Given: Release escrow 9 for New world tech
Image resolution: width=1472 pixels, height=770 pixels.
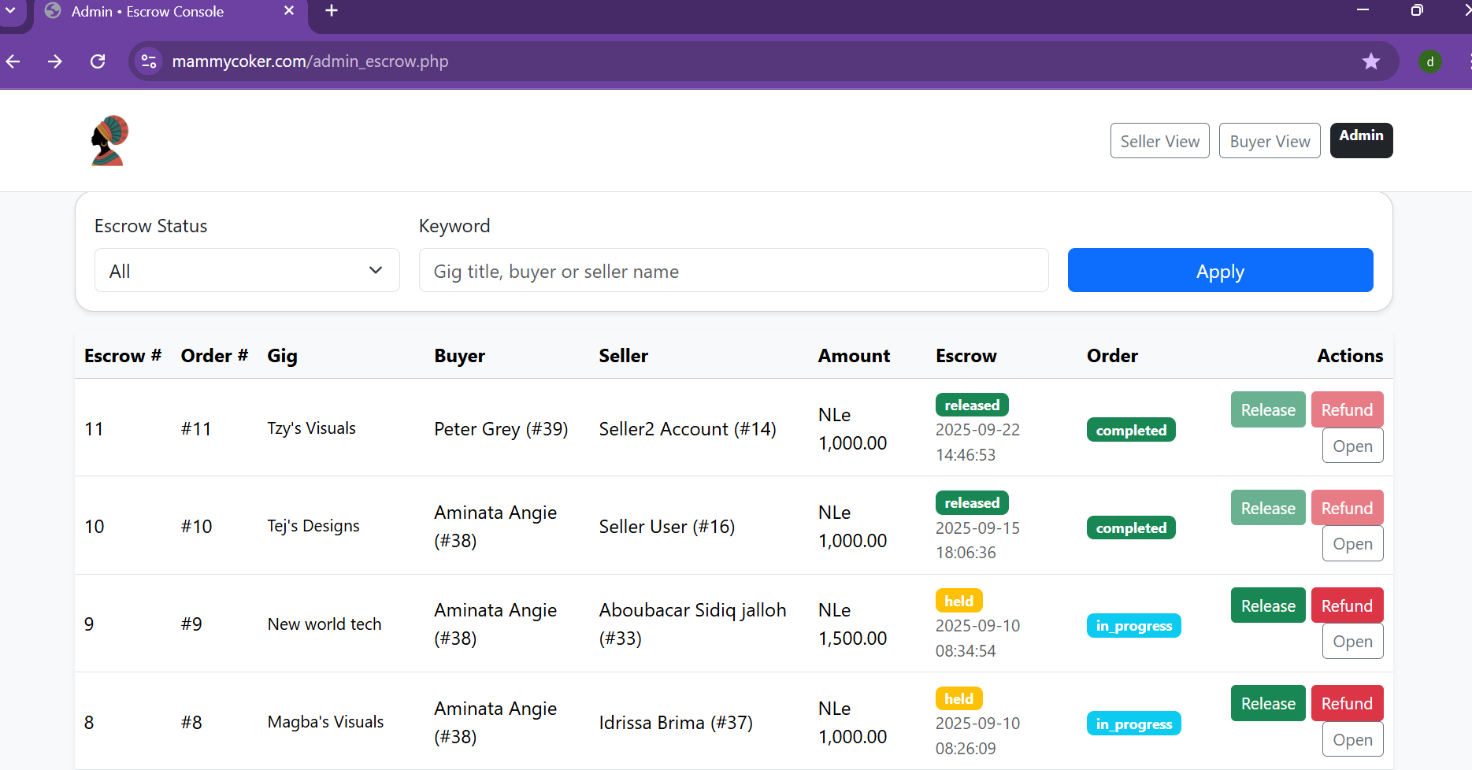Looking at the screenshot, I should 1268,605.
